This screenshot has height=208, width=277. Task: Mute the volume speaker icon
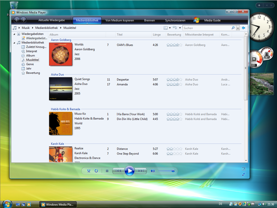click(x=153, y=171)
